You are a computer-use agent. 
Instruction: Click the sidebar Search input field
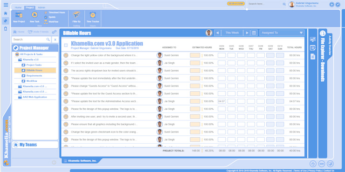coord(31,40)
